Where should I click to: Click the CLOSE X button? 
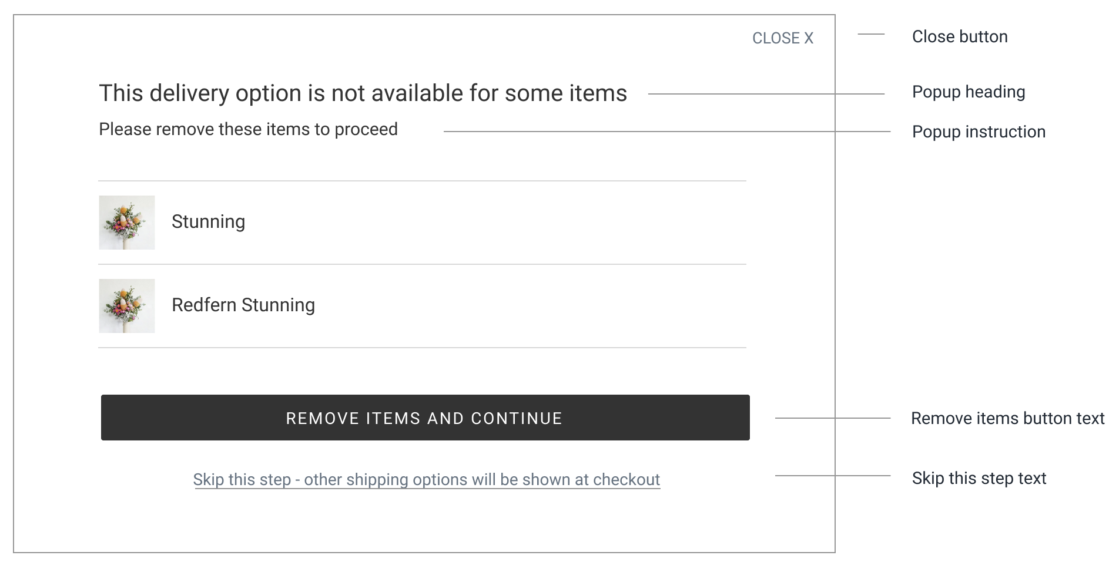(x=783, y=38)
